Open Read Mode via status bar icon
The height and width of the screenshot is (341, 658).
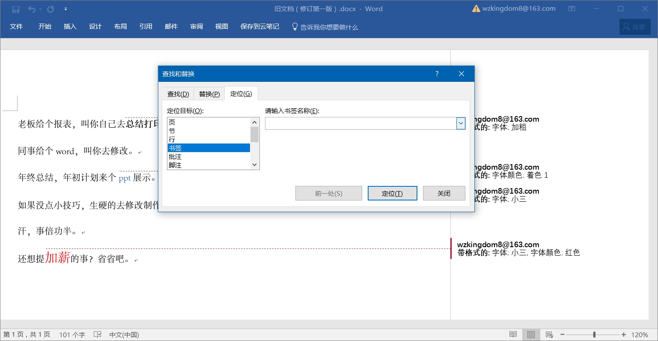tap(513, 334)
